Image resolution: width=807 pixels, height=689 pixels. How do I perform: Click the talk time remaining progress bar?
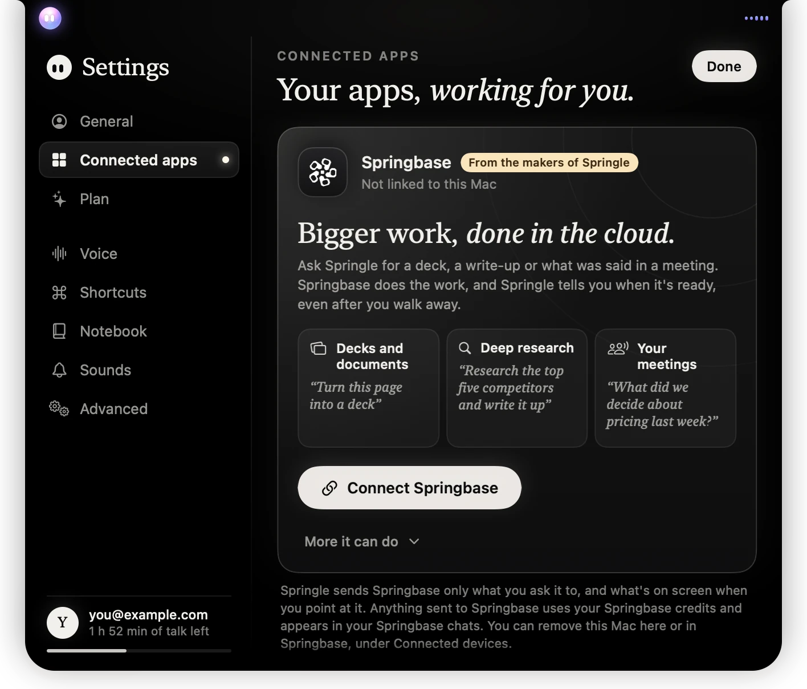click(139, 650)
